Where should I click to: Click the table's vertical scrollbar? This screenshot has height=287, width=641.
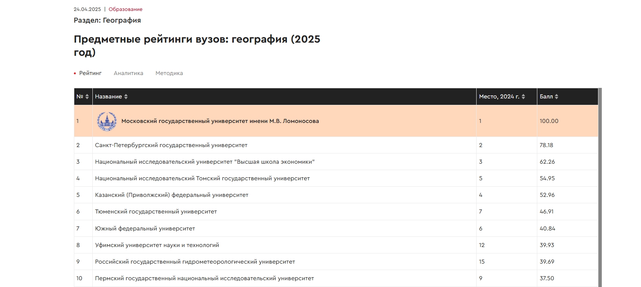click(x=600, y=187)
